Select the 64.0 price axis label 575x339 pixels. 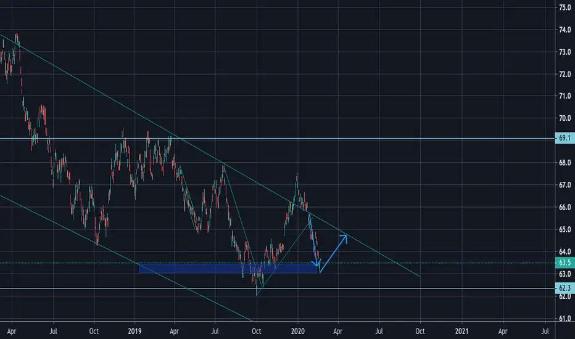coord(565,251)
